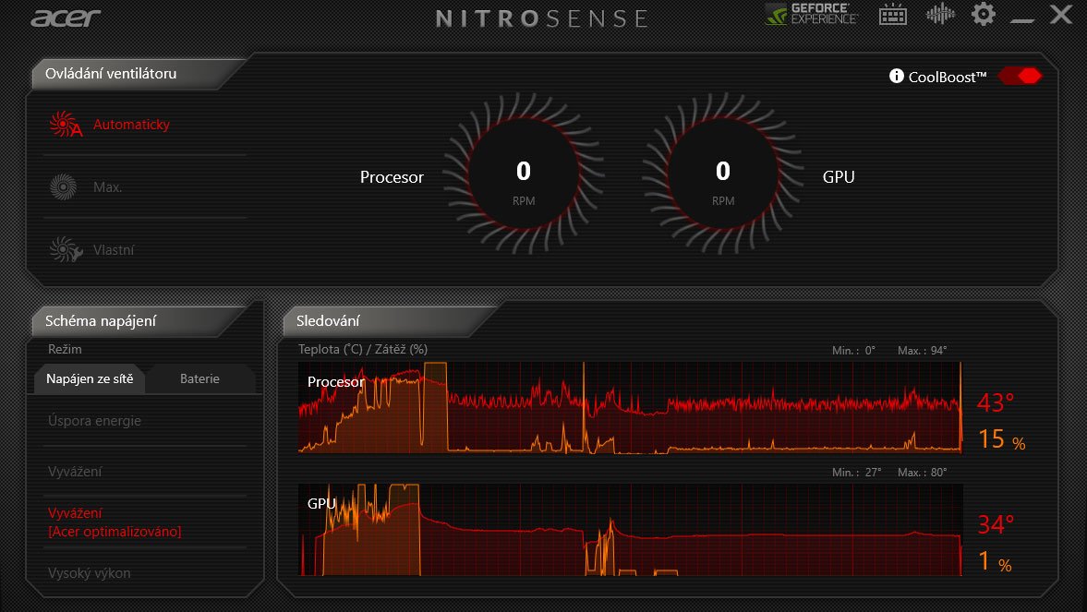Select the Max. fan speed icon
Screen dimensions: 1087x612
(63, 186)
